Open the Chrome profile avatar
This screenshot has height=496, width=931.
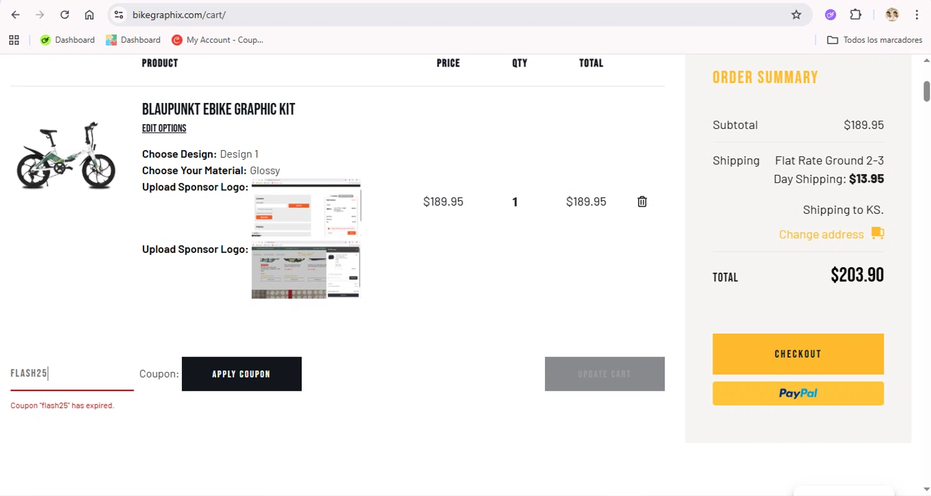[x=892, y=15]
